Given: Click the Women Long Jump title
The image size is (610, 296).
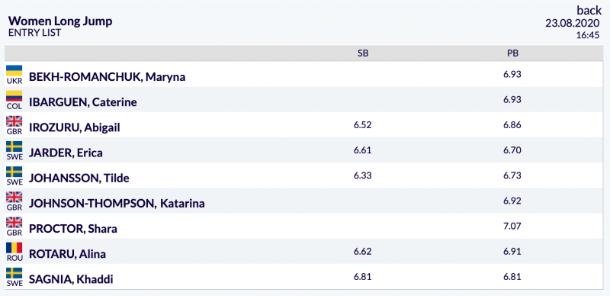Looking at the screenshot, I should click(60, 21).
